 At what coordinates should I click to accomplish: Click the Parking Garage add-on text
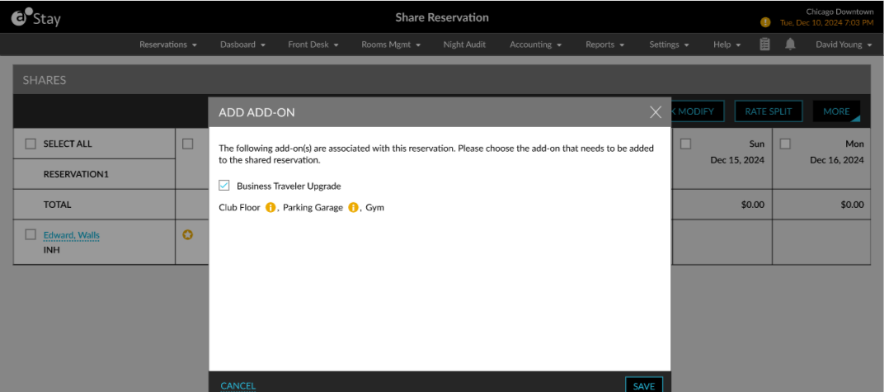[x=313, y=208]
